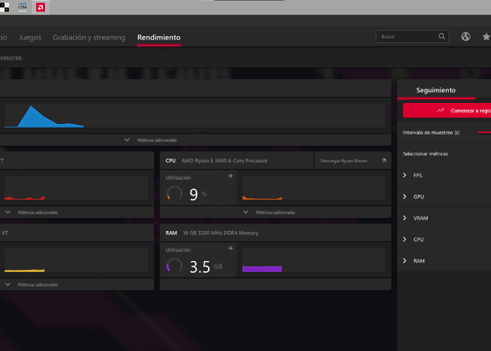
Task: Click the Buscar search field
Action: (406, 37)
